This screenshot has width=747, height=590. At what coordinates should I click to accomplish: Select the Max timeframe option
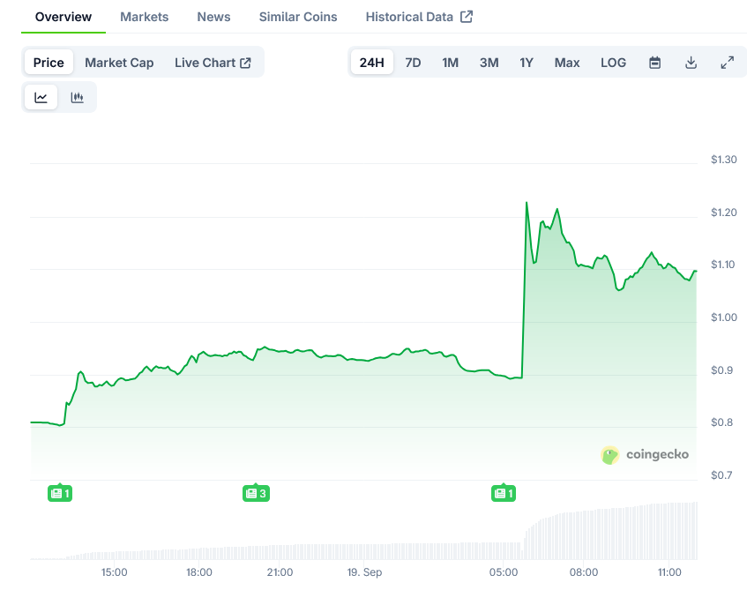[567, 62]
